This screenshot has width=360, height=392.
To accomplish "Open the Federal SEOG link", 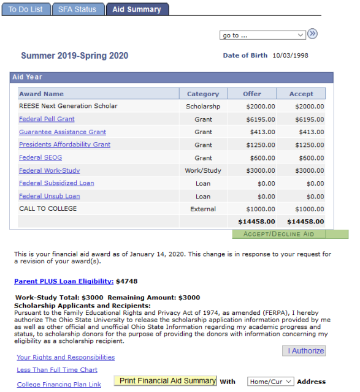I will [x=40, y=157].
